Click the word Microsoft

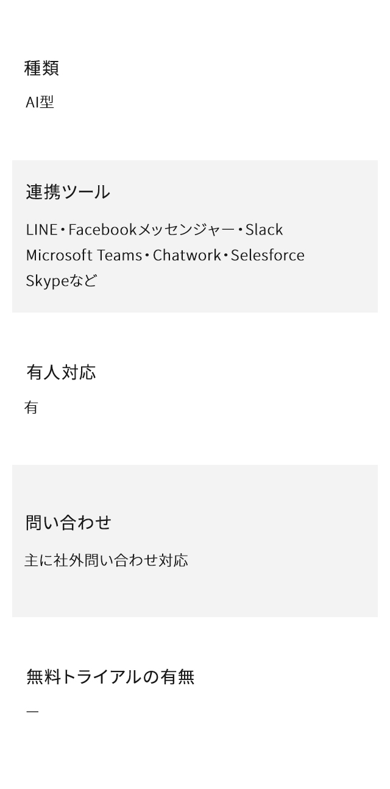pyautogui.click(x=58, y=255)
